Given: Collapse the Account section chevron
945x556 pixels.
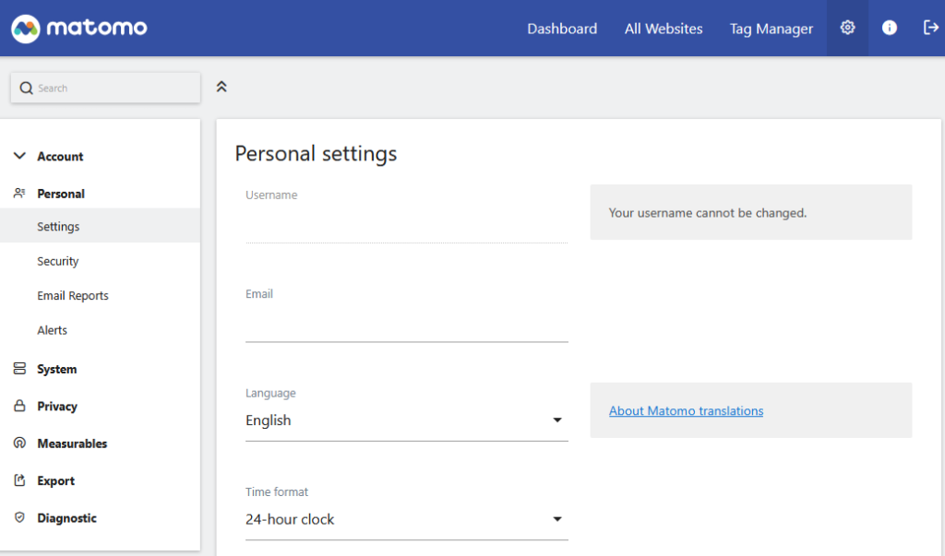Looking at the screenshot, I should pos(19,157).
